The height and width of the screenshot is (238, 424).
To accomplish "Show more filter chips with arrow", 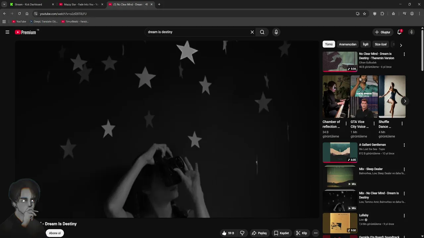I will tap(401, 45).
